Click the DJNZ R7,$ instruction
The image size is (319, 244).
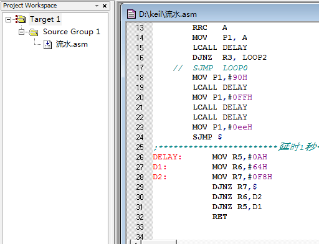[x=235, y=187]
